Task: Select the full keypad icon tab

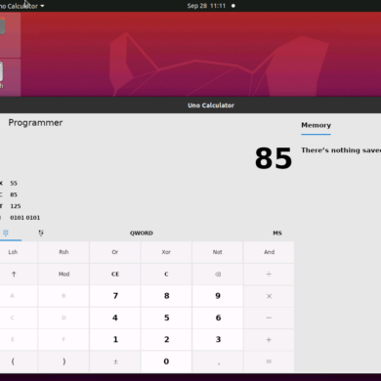Action: click(6, 233)
